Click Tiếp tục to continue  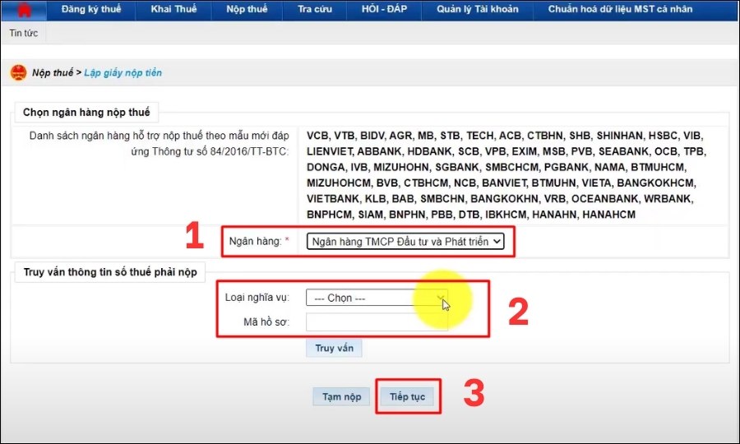click(x=407, y=396)
